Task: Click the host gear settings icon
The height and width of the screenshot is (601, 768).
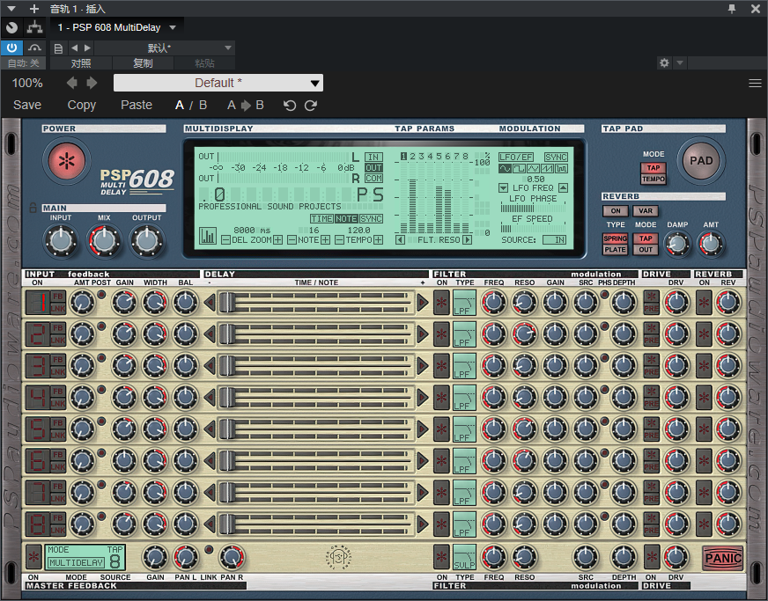Action: click(664, 62)
